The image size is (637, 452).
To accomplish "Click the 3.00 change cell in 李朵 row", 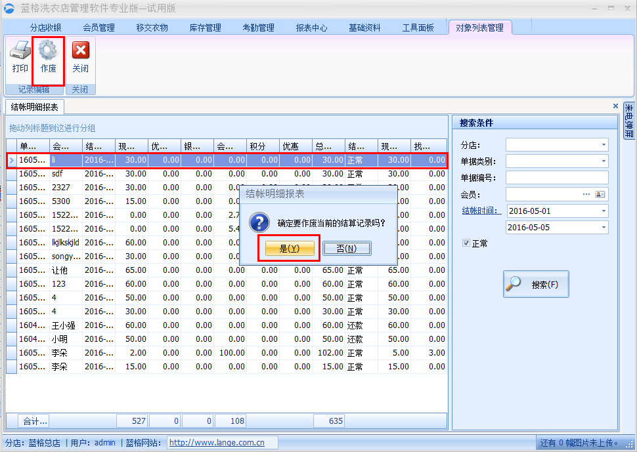I will pos(429,353).
